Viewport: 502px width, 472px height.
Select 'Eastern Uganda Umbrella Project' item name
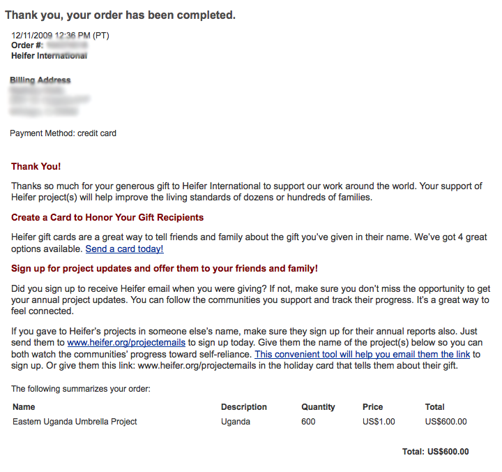tap(75, 421)
